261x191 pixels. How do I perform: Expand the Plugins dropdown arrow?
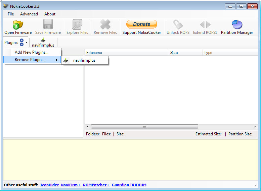click(x=26, y=42)
